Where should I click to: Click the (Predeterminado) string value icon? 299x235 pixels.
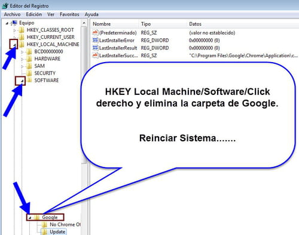95,32
